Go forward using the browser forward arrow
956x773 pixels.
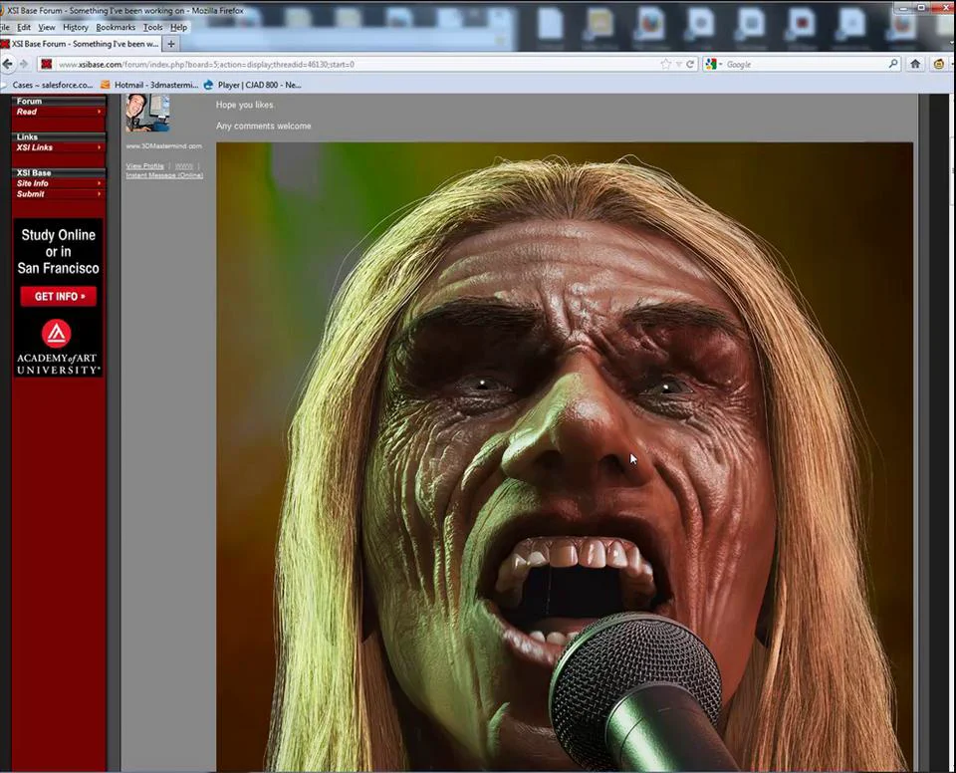[24, 64]
